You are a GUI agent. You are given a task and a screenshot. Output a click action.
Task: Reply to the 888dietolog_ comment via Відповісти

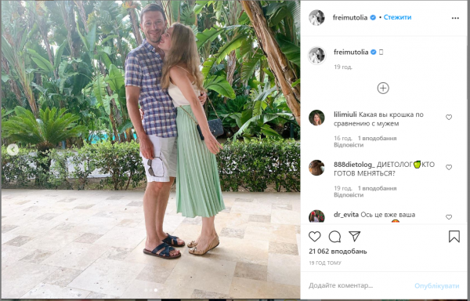349,195
